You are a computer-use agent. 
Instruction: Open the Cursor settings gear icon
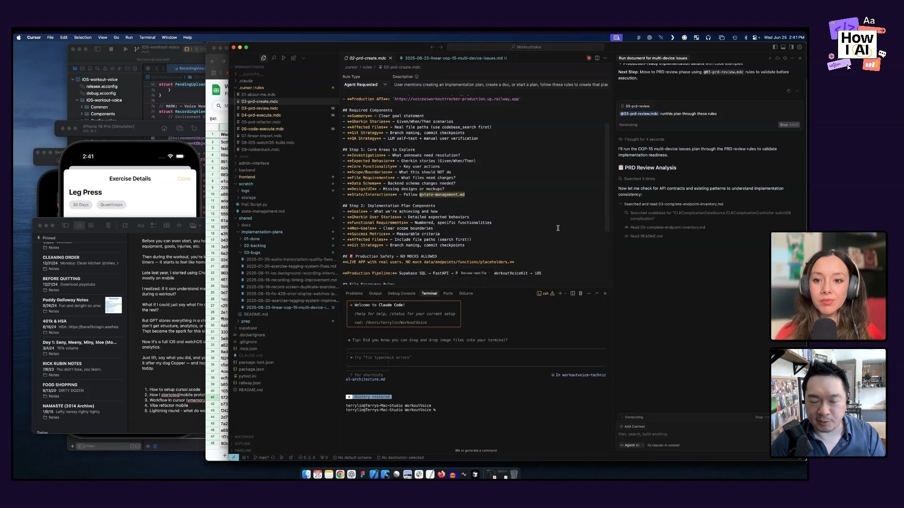[799, 47]
